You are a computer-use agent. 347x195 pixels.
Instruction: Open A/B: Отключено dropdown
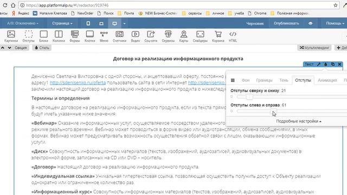23,23
